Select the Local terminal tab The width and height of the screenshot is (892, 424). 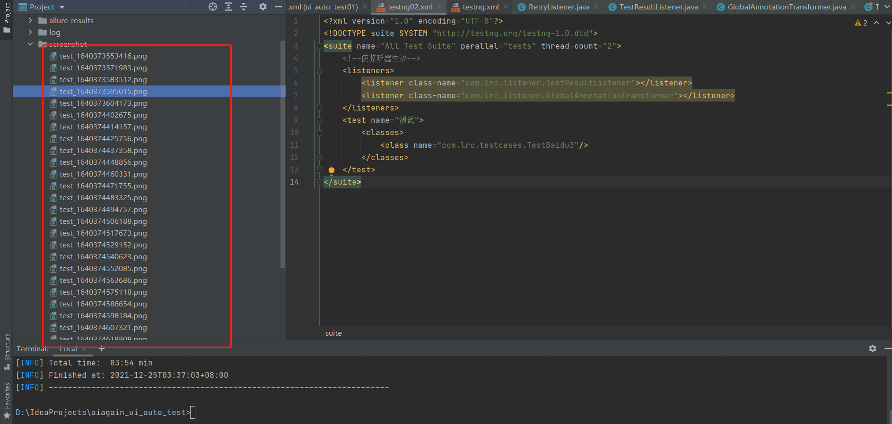[x=69, y=349]
